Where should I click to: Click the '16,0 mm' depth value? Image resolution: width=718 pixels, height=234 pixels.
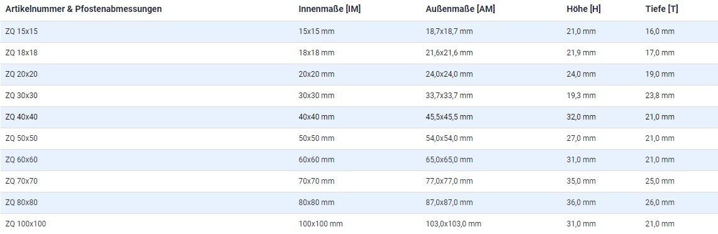coord(660,31)
